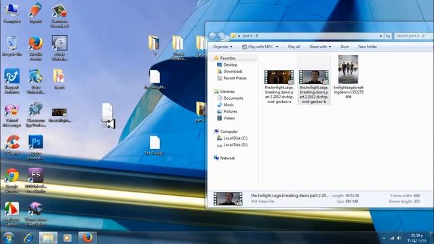Screen dimensions: 434x244
Task: Open the Windows Start menu
Action: [9, 238]
